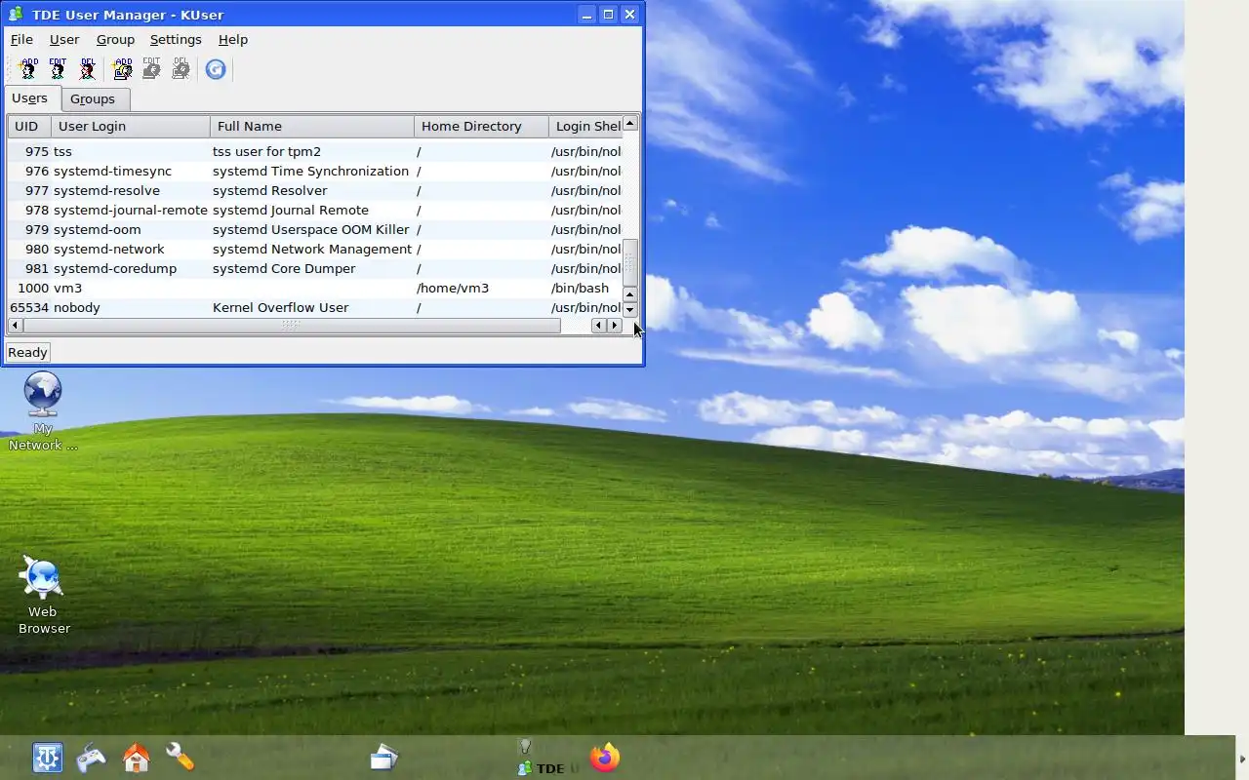Select the vm3 user login
This screenshot has width=1249, height=780.
click(67, 289)
